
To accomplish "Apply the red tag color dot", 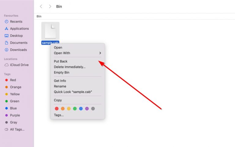I will [57, 108].
